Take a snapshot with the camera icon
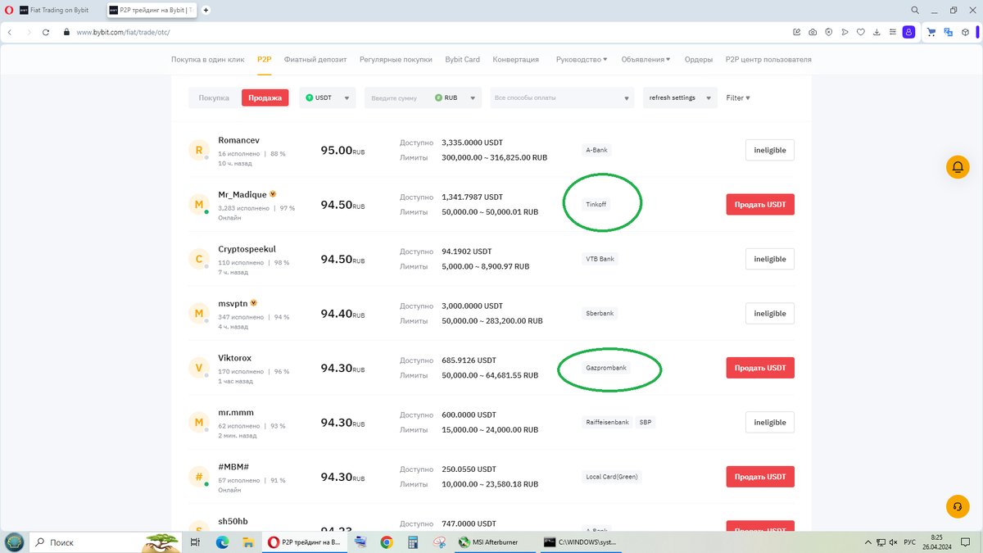The height and width of the screenshot is (553, 983). point(813,32)
